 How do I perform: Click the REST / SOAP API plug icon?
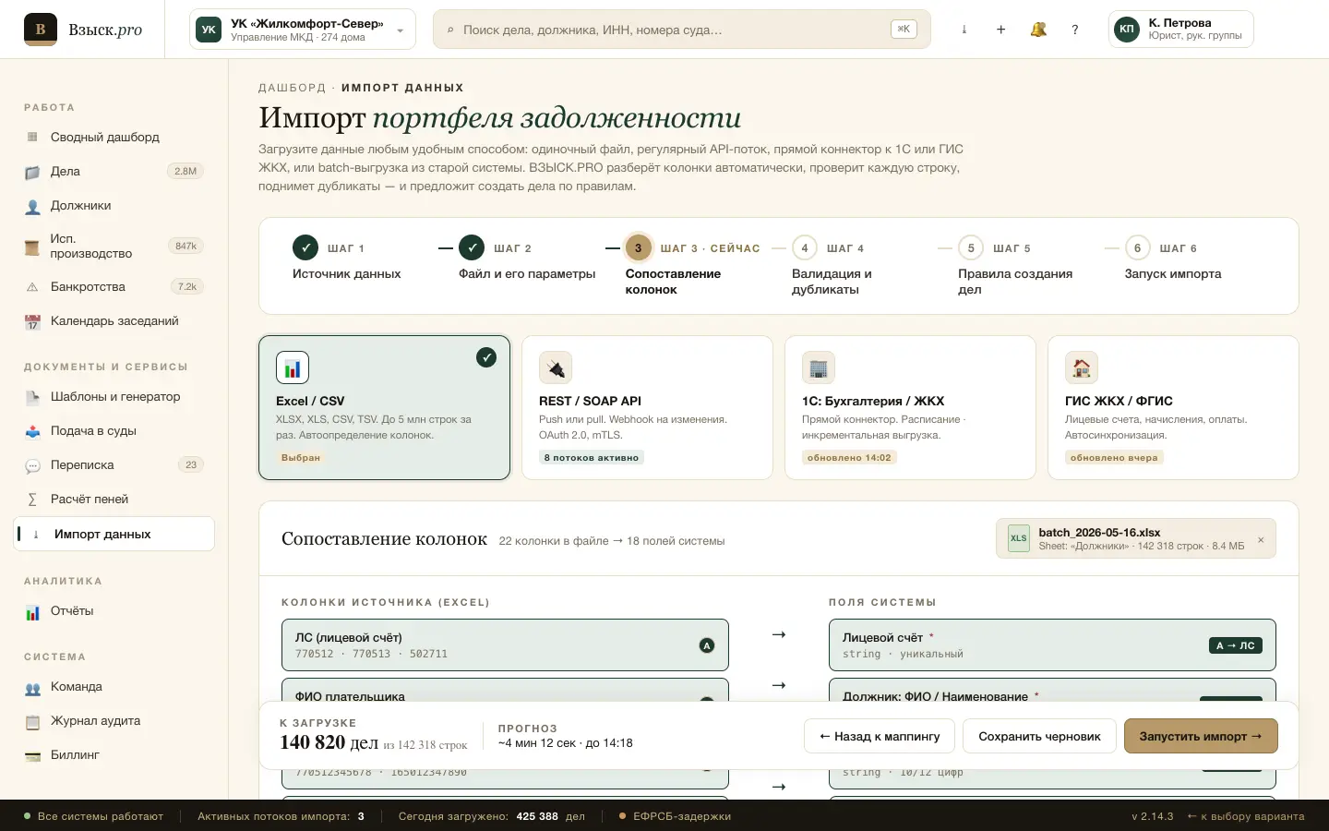556,367
